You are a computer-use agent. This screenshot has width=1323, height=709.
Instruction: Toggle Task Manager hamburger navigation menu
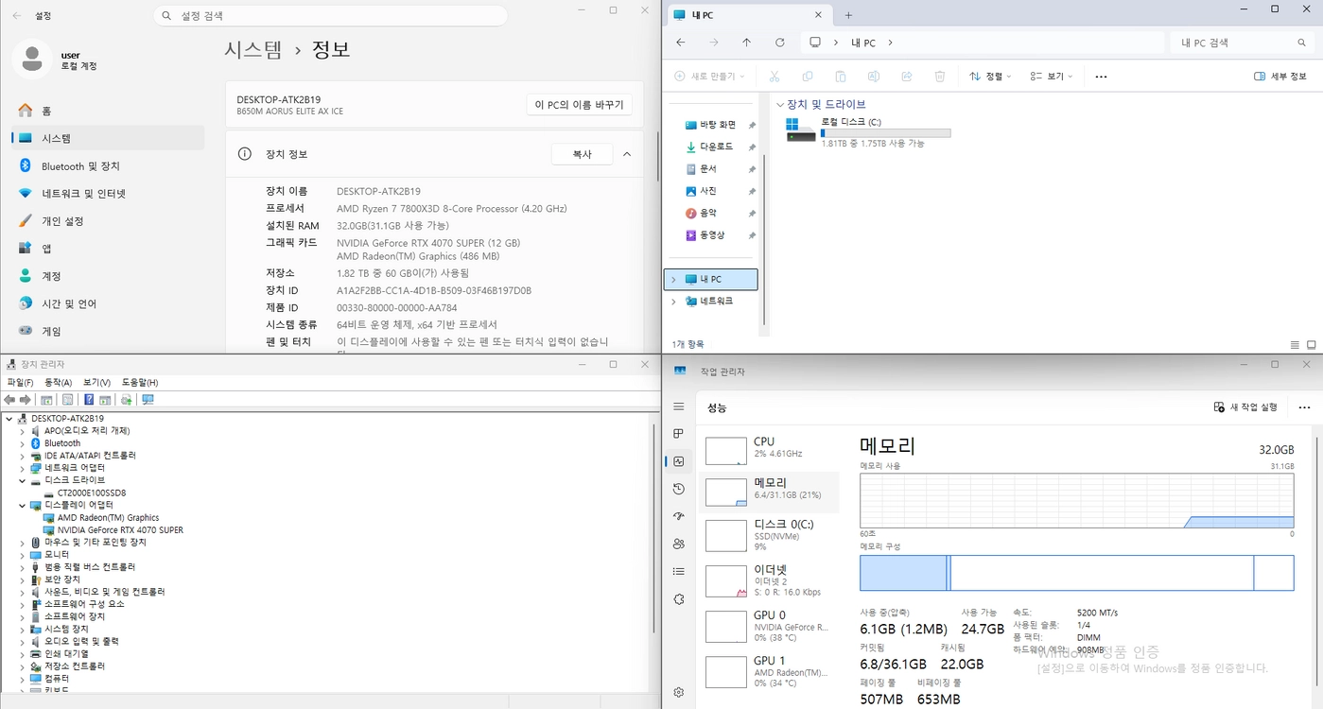[x=678, y=406]
